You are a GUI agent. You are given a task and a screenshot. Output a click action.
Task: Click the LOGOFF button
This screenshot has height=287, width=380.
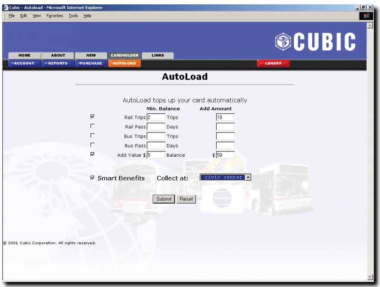pyautogui.click(x=273, y=63)
